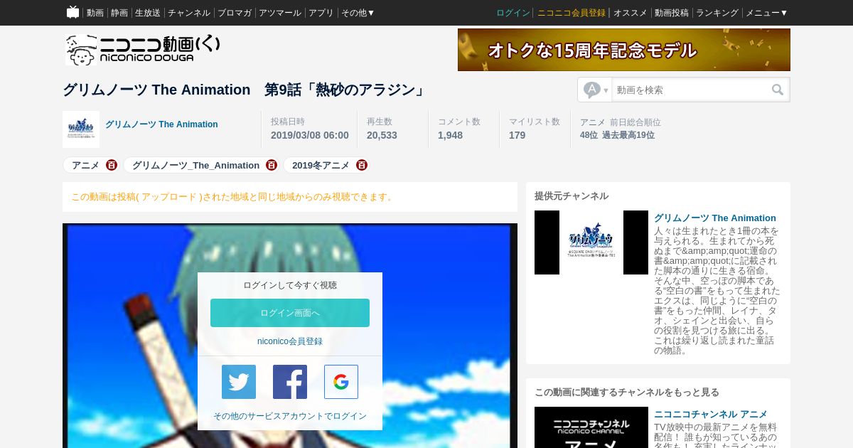Select the 2019冬アニメ tag

321,165
